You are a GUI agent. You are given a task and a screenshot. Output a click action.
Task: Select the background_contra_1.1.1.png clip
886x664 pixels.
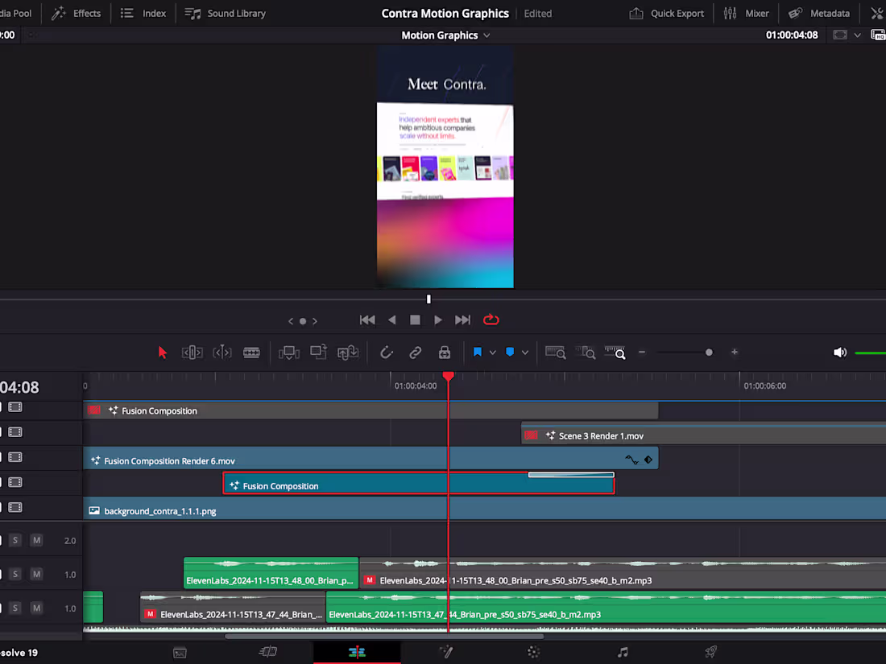(x=242, y=509)
